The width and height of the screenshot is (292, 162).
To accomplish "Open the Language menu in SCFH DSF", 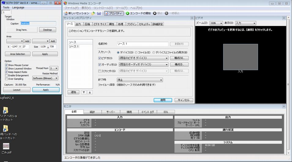I will click(x=18, y=7).
